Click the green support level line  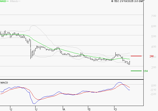(x=136, y=71)
